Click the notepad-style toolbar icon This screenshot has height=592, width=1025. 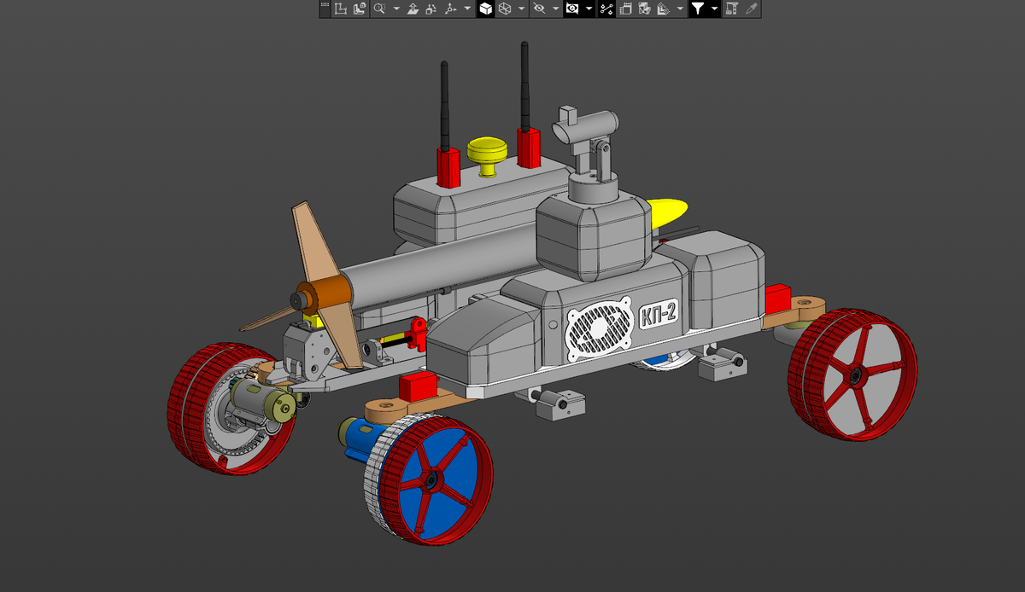pos(625,9)
